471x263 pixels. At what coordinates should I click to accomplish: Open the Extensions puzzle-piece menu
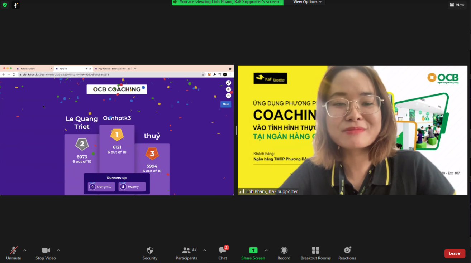coord(214,74)
